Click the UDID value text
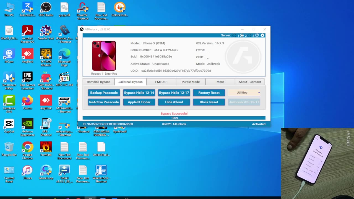 point(176,71)
